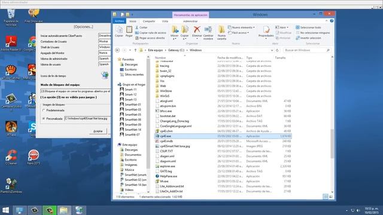Click Seleccionar todo
The width and height of the screenshot is (383, 215).
pyautogui.click(x=308, y=27)
